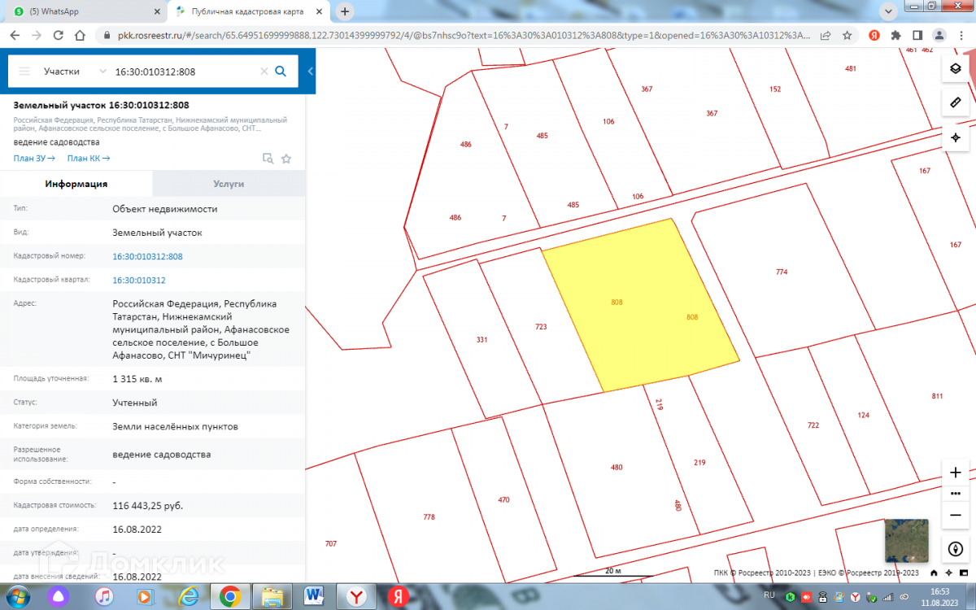Select the Информация tab
The height and width of the screenshot is (610, 976).
point(76,184)
